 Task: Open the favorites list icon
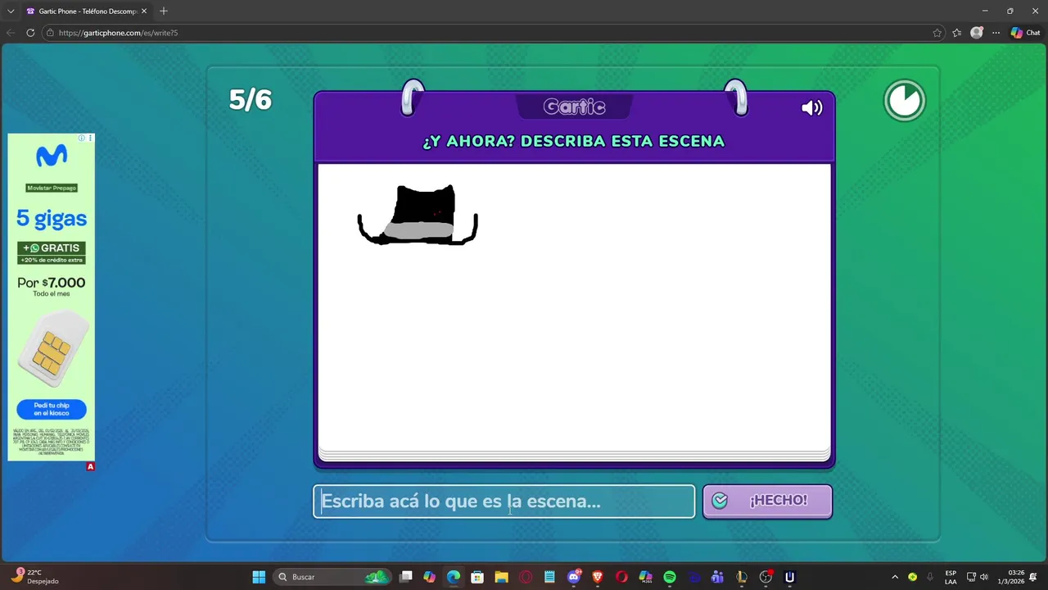[956, 33]
